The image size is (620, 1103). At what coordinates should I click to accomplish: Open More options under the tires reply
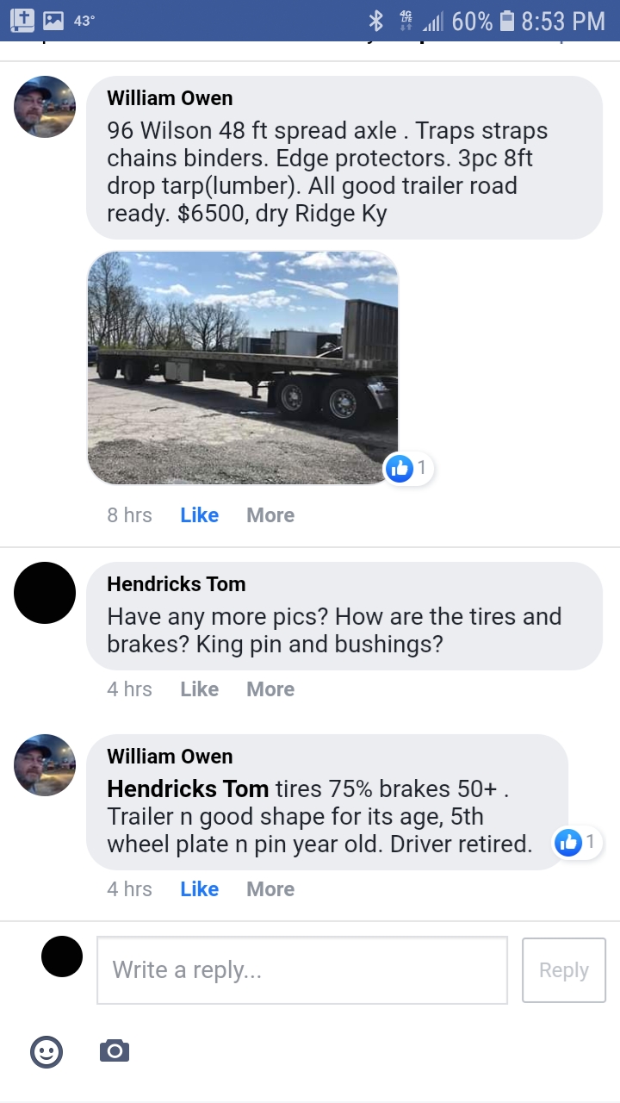point(270,889)
